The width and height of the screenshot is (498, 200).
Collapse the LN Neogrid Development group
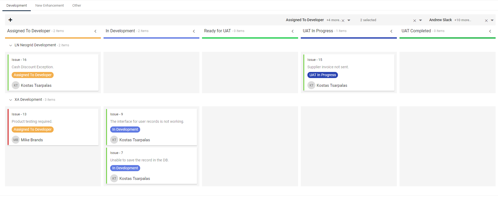[x=11, y=45]
